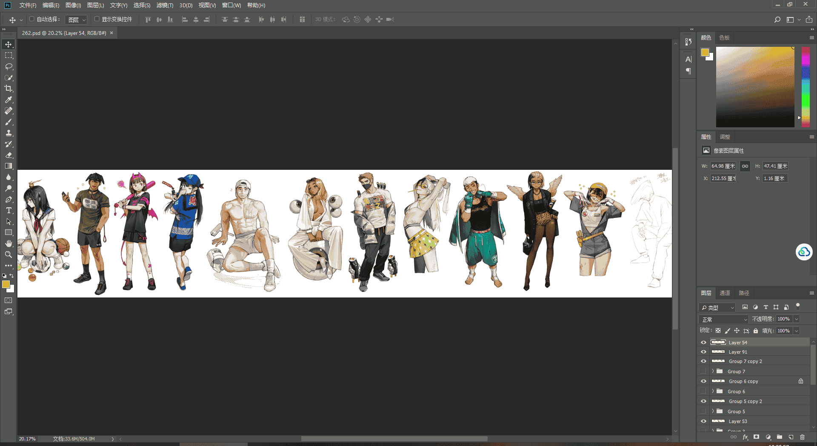
Task: Select the Gradient tool
Action: pyautogui.click(x=9, y=166)
